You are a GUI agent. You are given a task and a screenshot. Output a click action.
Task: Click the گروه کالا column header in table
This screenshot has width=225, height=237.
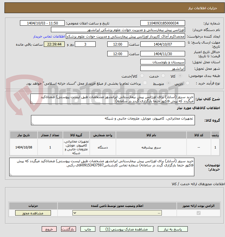(76, 135)
